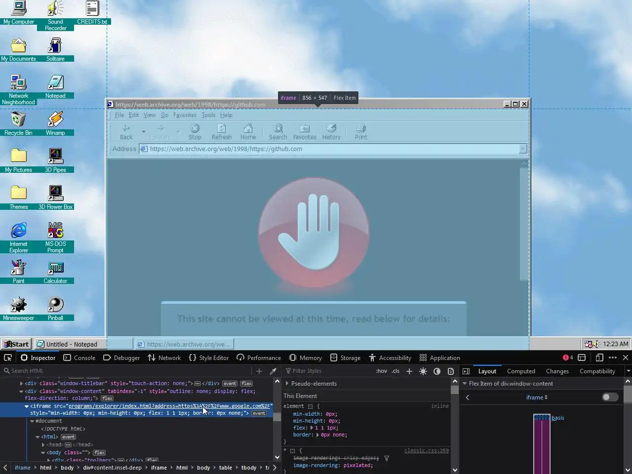Viewport: 632px width, 474px height.
Task: Toggle the flex badge on the body element
Action: 99,452
